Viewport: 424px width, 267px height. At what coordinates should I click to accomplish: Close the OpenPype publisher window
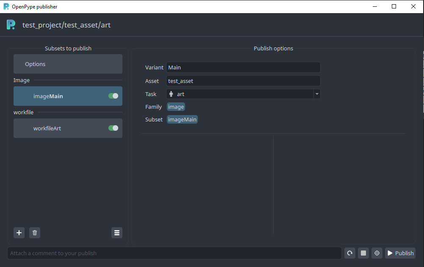[413, 6]
